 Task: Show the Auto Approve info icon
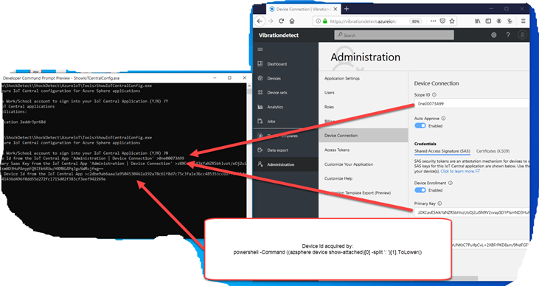click(x=443, y=118)
